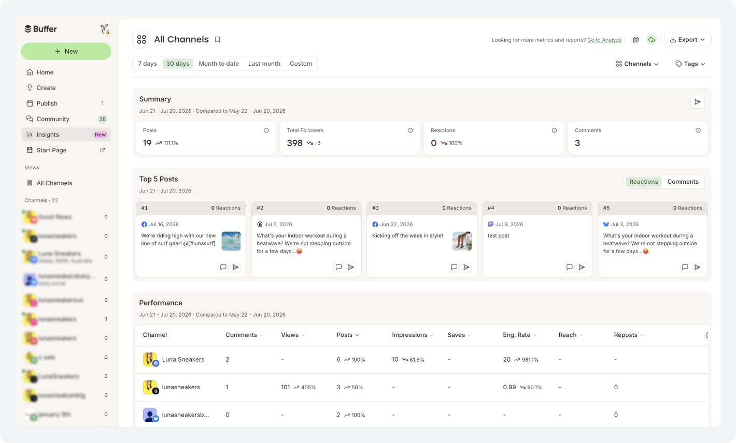
Task: Show top posts by Reactions
Action: click(x=644, y=182)
